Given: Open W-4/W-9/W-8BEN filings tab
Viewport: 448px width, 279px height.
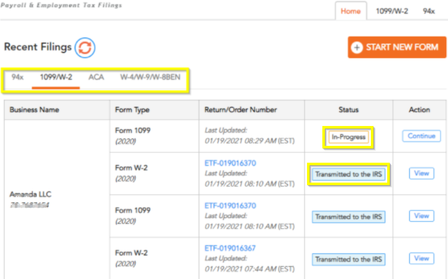Looking at the screenshot, I should click(x=150, y=77).
